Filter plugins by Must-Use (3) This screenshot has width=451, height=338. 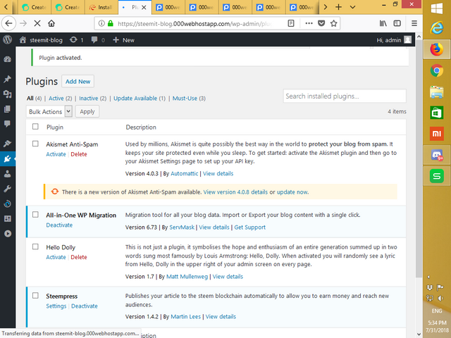(189, 99)
